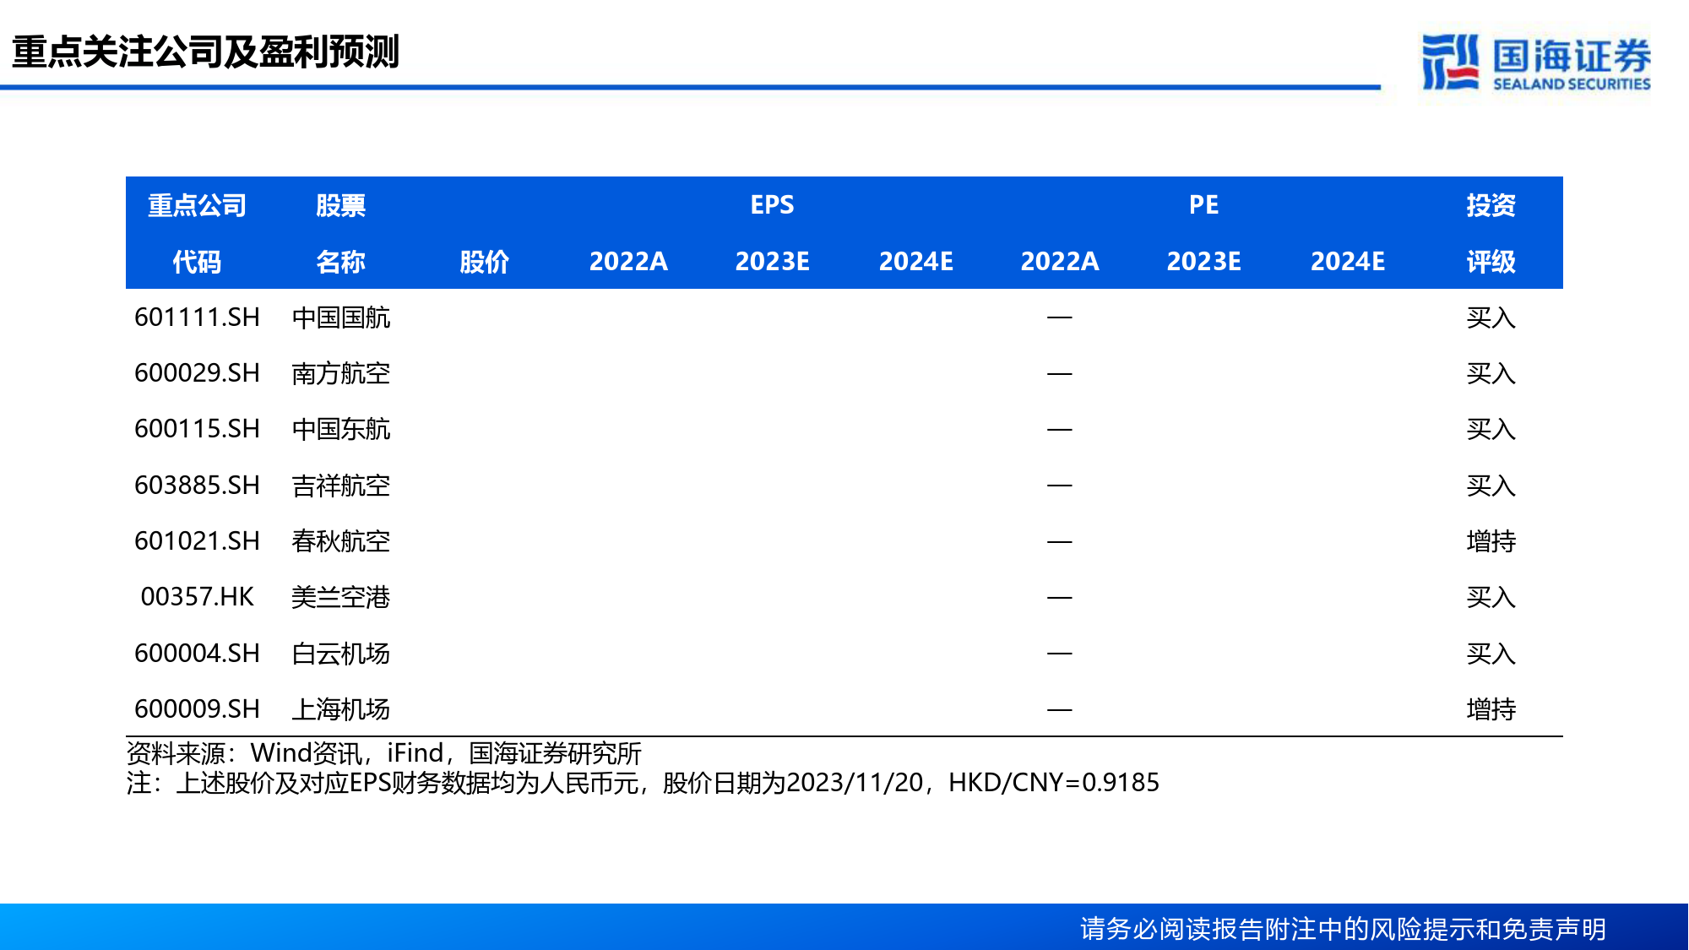This screenshot has width=1689, height=950.
Task: Click the 买入 rating for 中国东航
Action: pos(1491,429)
